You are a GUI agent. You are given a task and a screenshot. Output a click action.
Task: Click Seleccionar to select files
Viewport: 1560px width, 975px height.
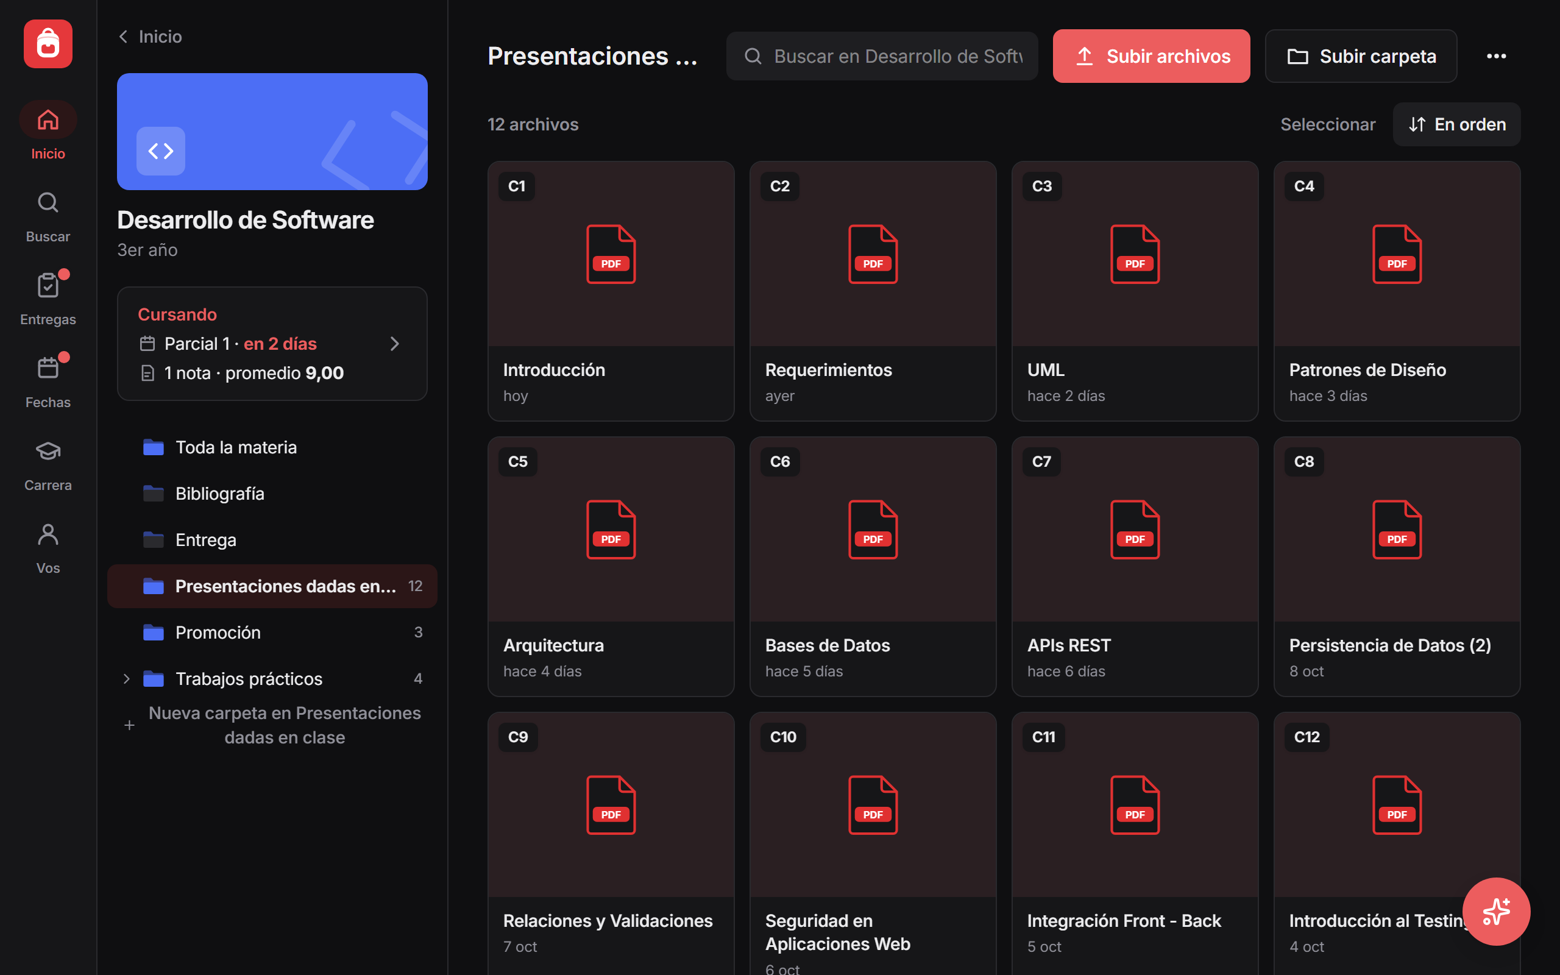1327,124
